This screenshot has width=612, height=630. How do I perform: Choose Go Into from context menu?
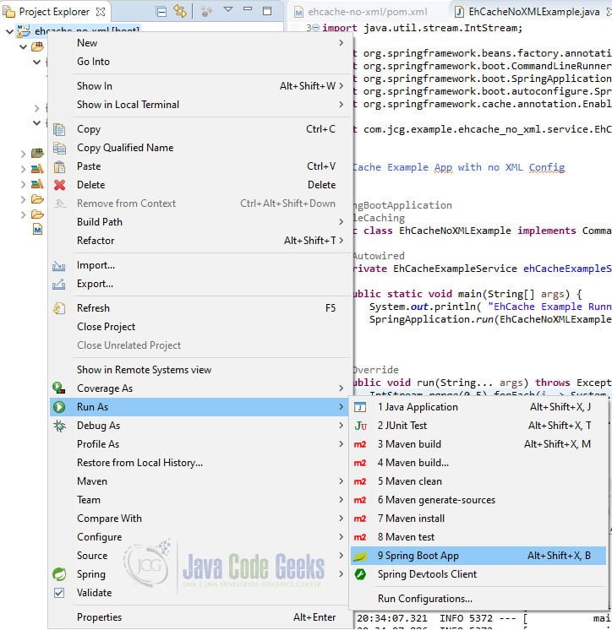tap(199, 62)
